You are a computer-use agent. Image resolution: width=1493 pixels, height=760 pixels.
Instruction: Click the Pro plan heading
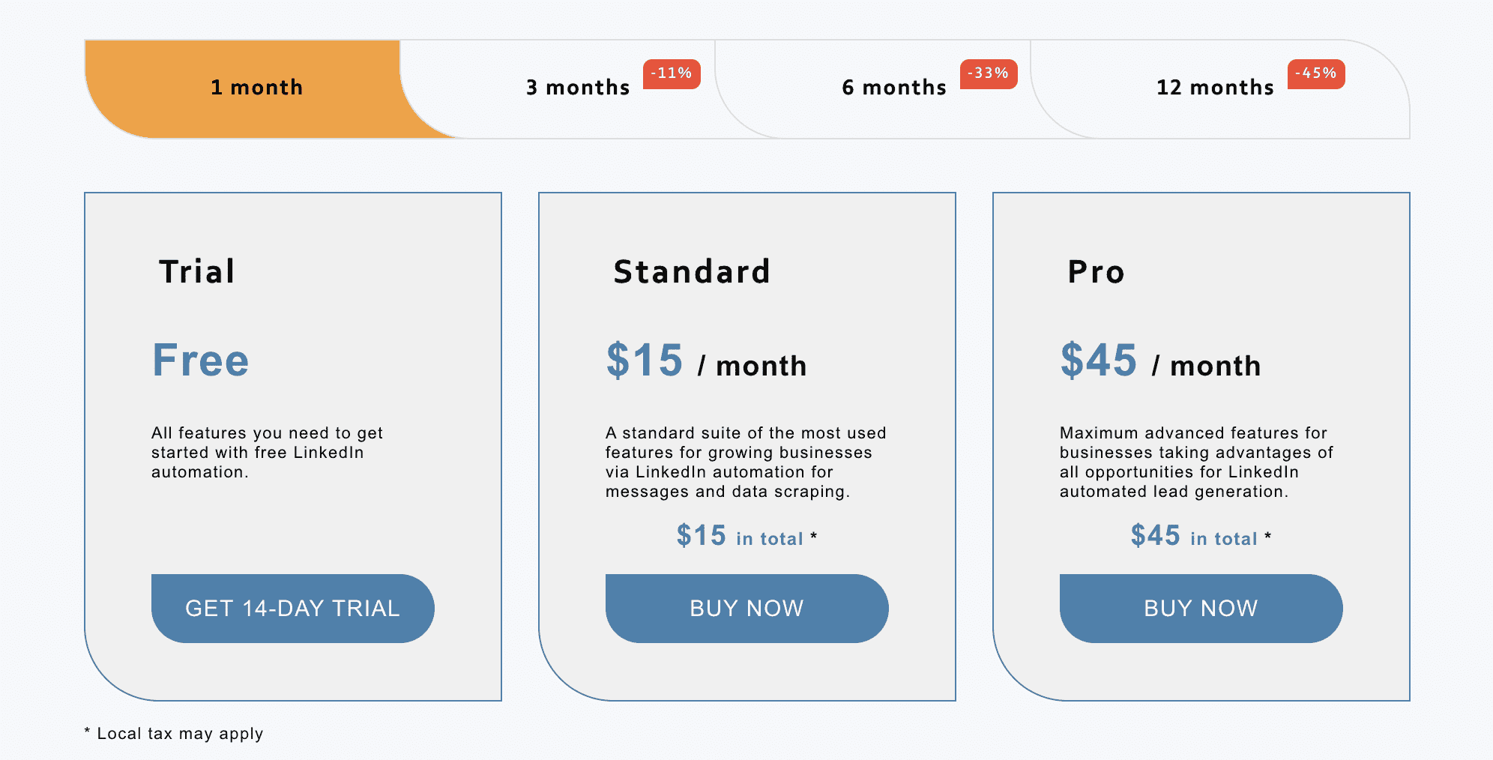[1096, 271]
